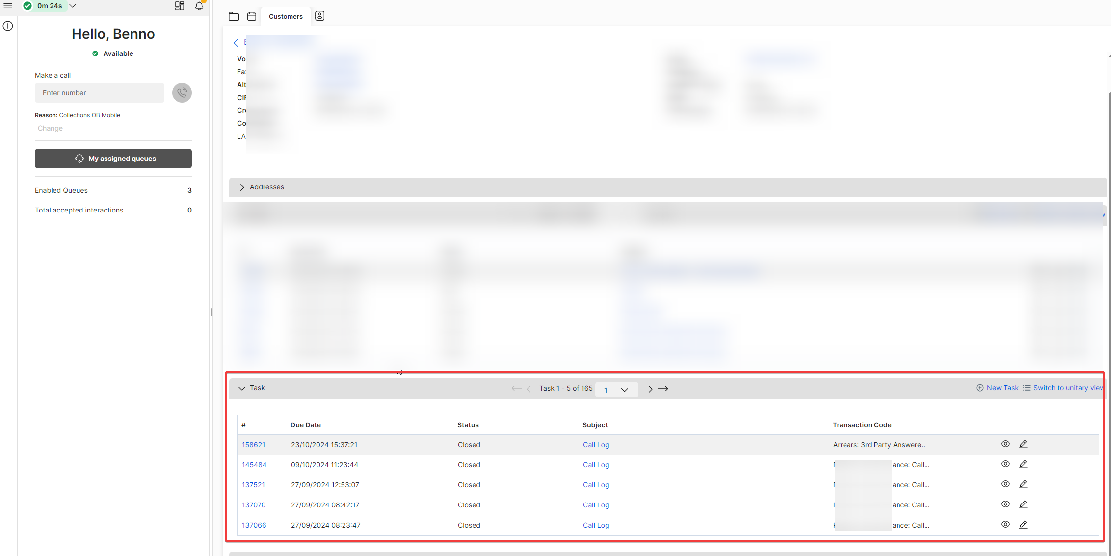This screenshot has height=556, width=1111.
Task: Click the Enabled Queues row
Action: 113,190
